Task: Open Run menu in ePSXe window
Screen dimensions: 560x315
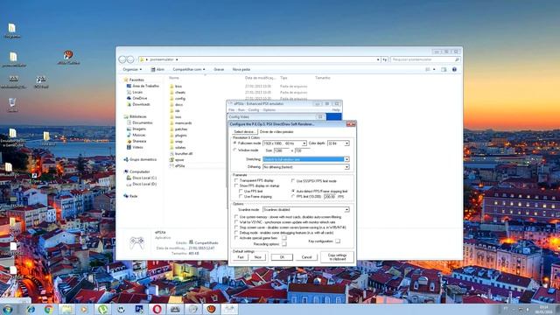Action: coord(241,110)
